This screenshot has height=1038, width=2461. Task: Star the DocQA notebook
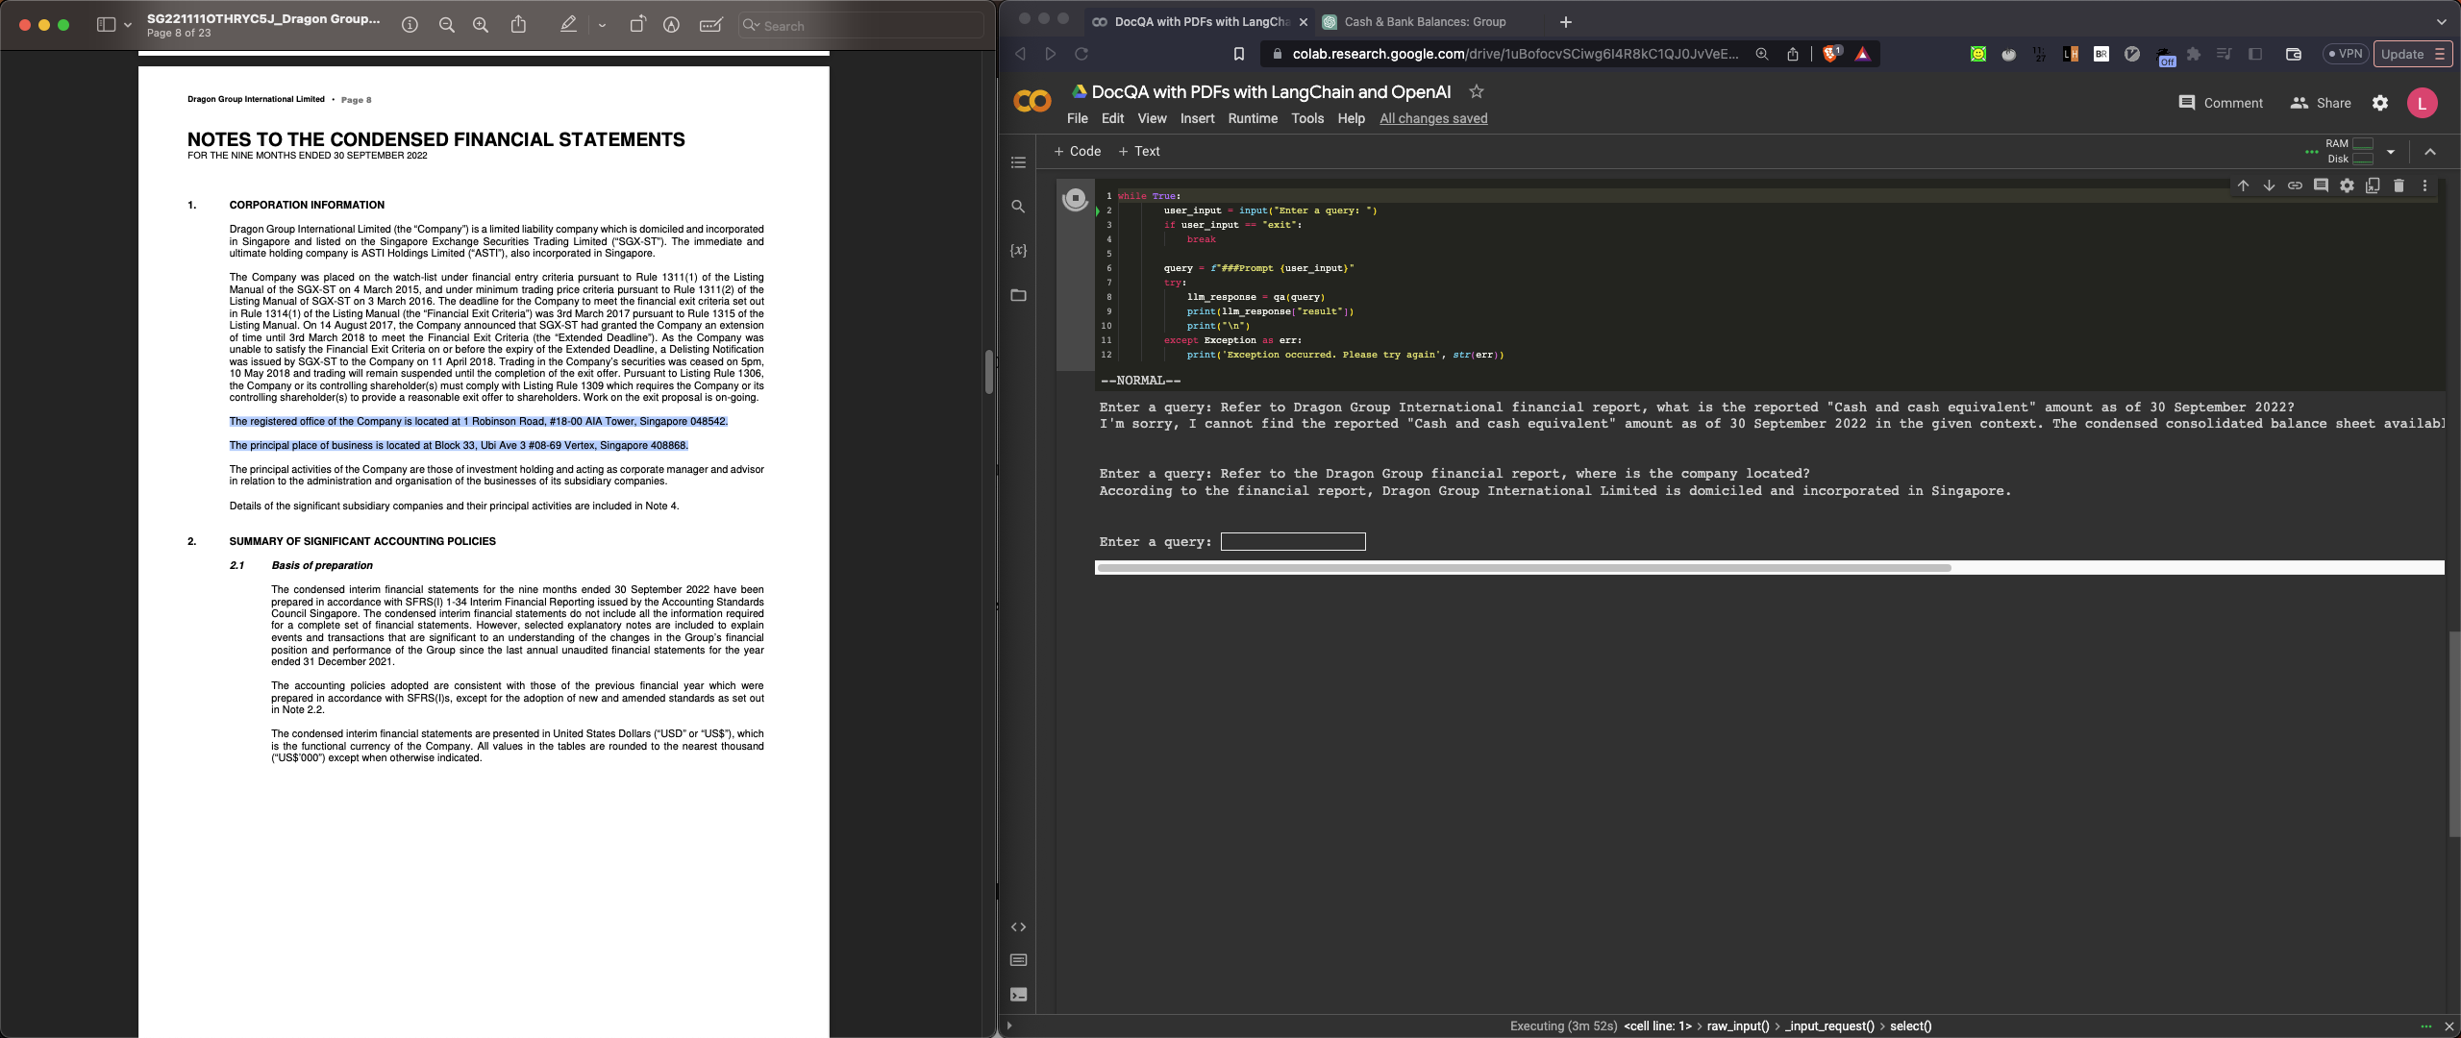1477,91
